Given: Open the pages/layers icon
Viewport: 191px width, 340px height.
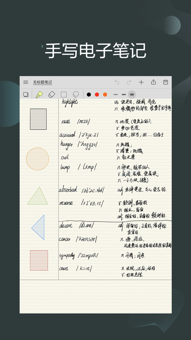Looking at the screenshot, I should click(x=26, y=94).
